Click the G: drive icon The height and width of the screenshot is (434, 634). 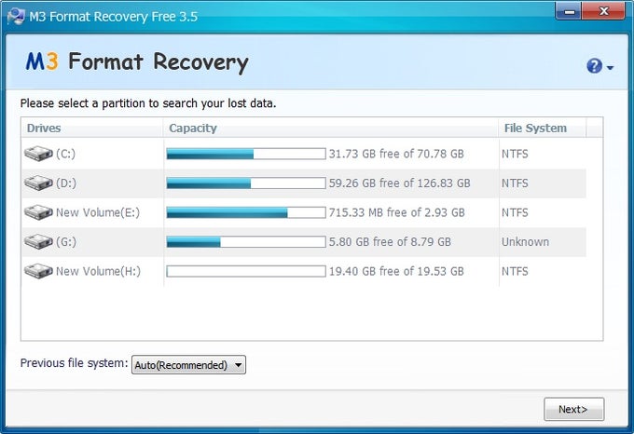38,242
